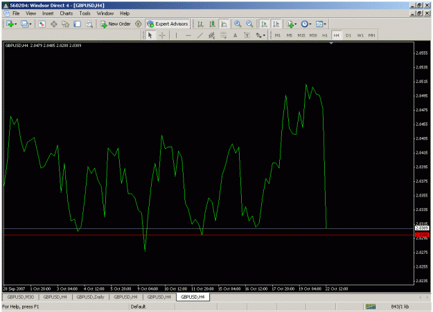Draw a horizontal line tool
Image resolution: width=433 pixels, height=312 pixels.
click(x=188, y=35)
